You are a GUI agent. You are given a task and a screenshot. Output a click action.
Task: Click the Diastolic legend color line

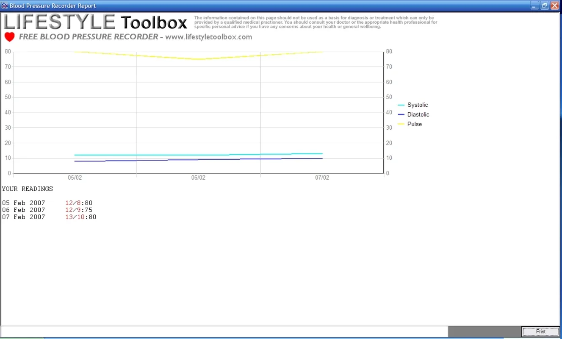point(401,114)
